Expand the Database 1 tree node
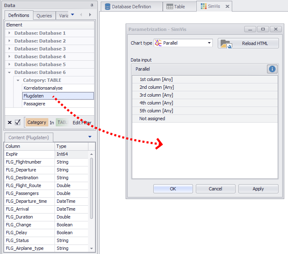Screen dimensions: 288x254 click(x=10, y=33)
